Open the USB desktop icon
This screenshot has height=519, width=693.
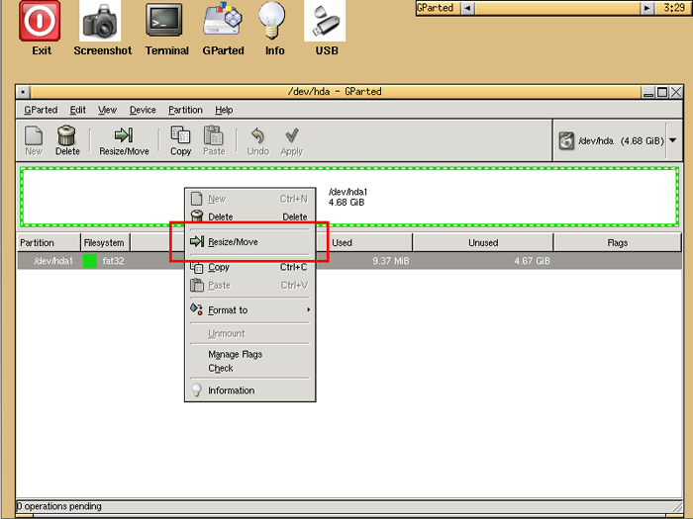pyautogui.click(x=325, y=21)
